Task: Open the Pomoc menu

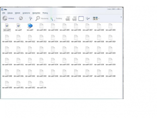Action: coord(45,13)
